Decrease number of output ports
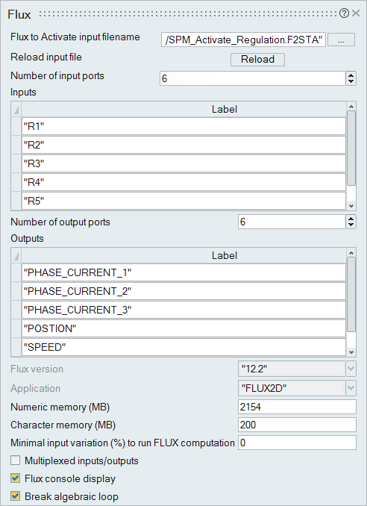The width and height of the screenshot is (367, 506). tap(351, 225)
